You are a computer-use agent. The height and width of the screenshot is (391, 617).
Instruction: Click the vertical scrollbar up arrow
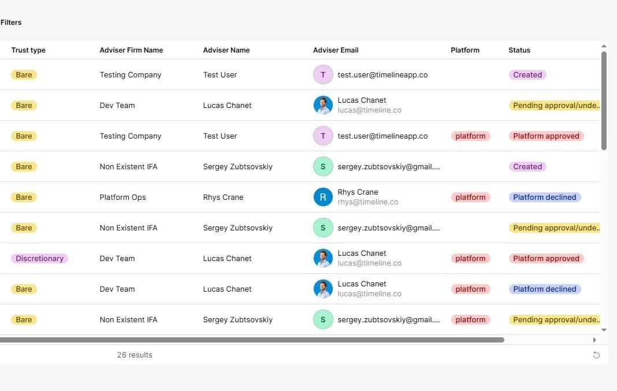pyautogui.click(x=604, y=46)
